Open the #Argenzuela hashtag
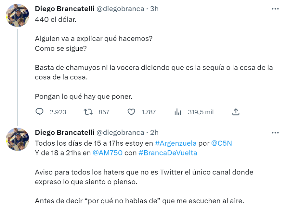 pos(175,143)
